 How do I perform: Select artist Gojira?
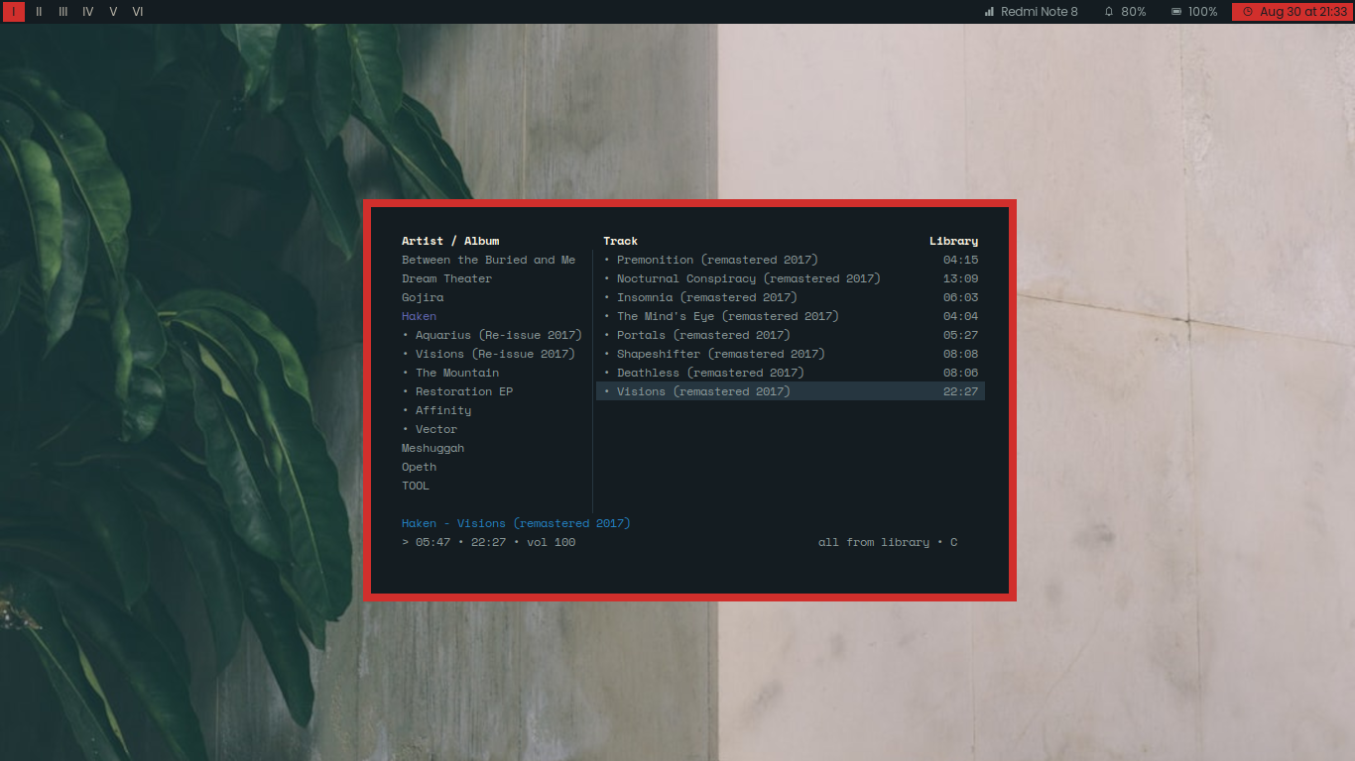[423, 297]
